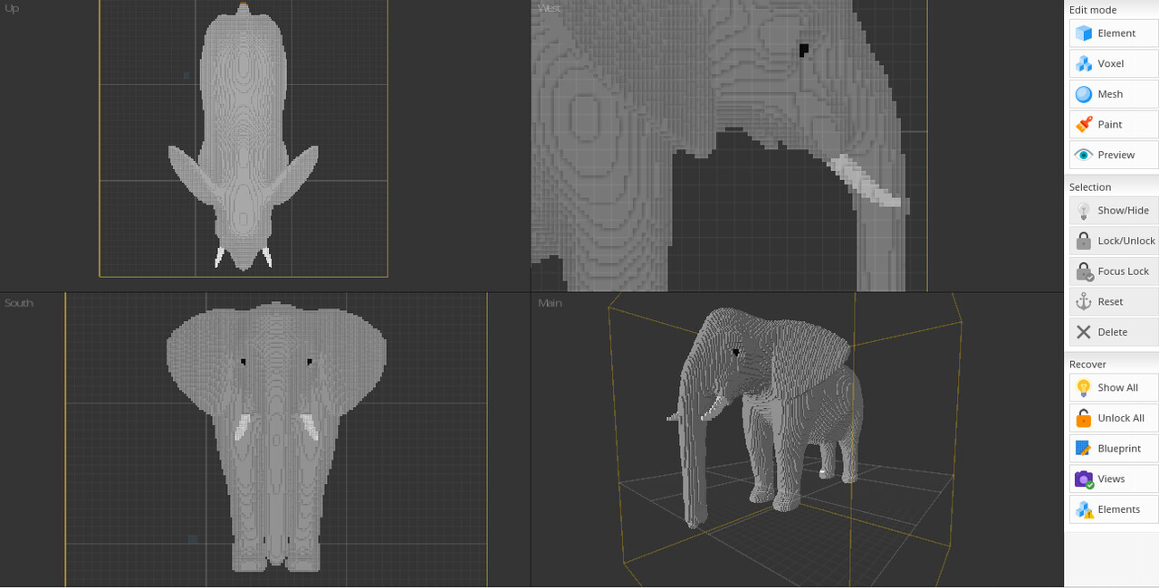Viewport: 1159px width, 588px height.
Task: Enable Focus Lock
Action: coord(1113,271)
